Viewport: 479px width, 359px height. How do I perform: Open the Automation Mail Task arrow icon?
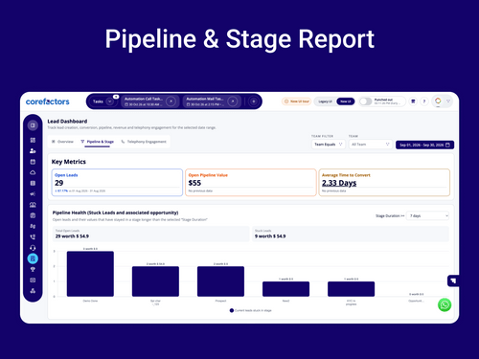click(233, 101)
